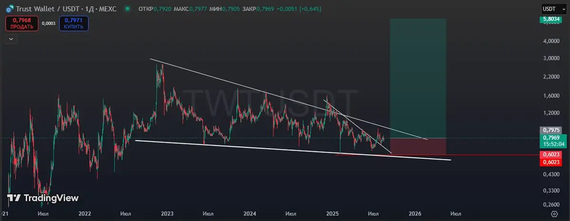Click the red ПРОДАТЬ 0,7968 sell button
Screen dimensions: 570x221
tap(22, 23)
